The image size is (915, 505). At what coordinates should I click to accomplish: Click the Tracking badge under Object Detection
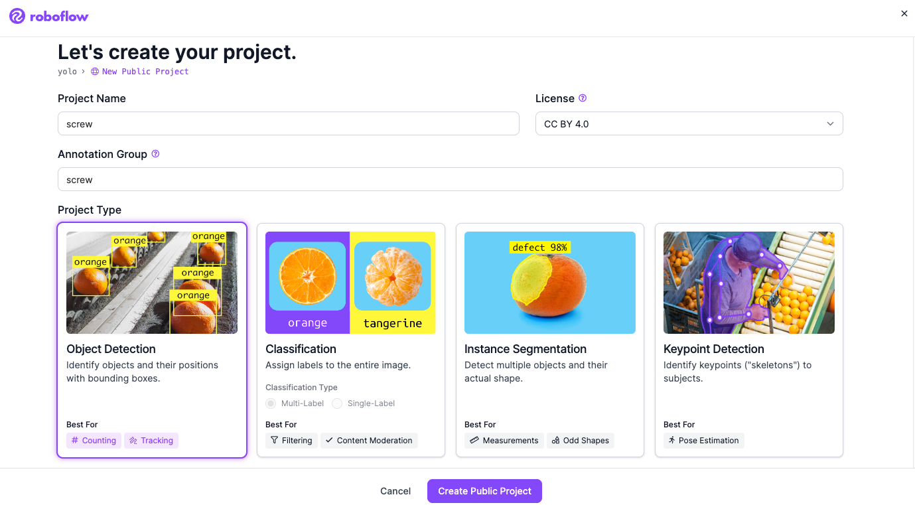coord(151,441)
